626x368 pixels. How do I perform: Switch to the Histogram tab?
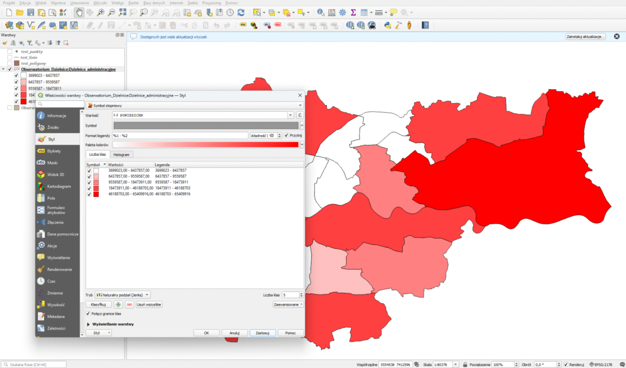[121, 155]
